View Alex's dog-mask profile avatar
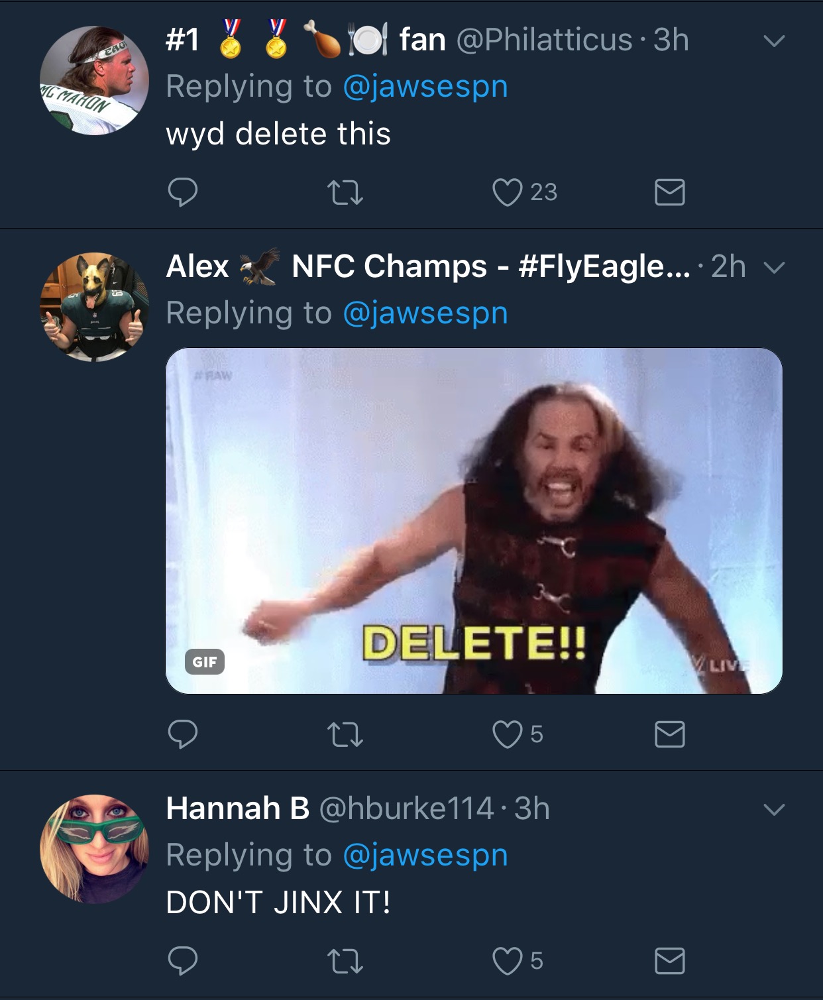 tap(94, 307)
